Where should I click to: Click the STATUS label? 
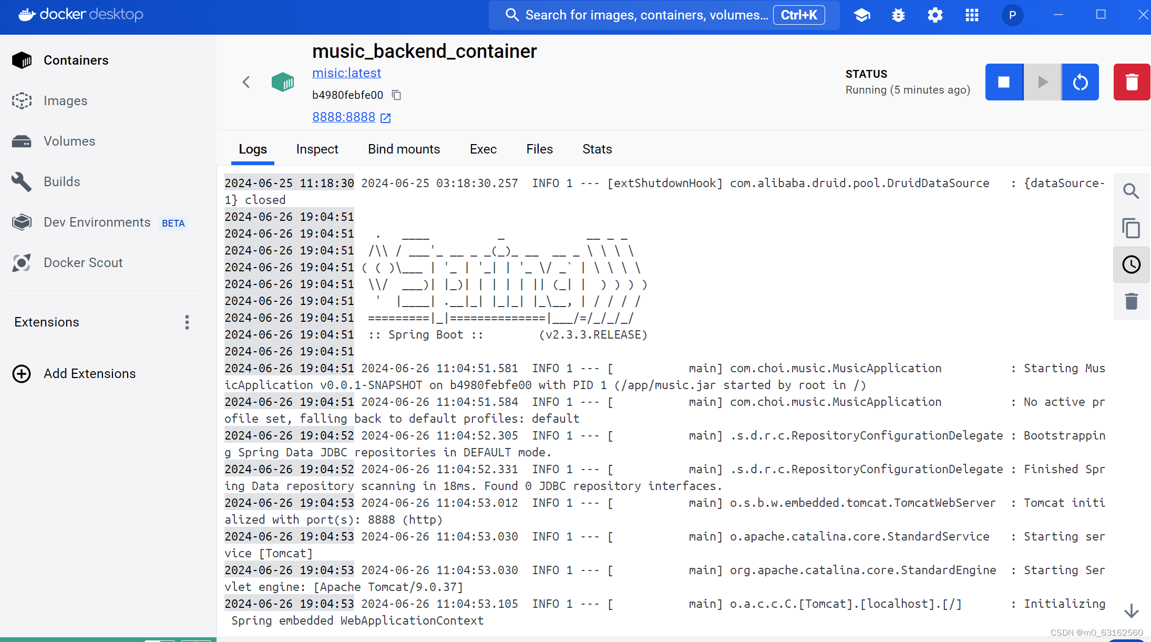[x=866, y=74]
